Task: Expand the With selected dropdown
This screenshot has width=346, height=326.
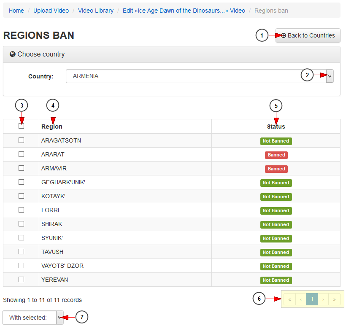Action: (33, 318)
